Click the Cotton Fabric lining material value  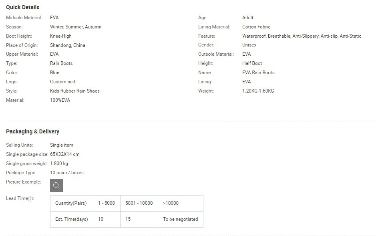(256, 27)
